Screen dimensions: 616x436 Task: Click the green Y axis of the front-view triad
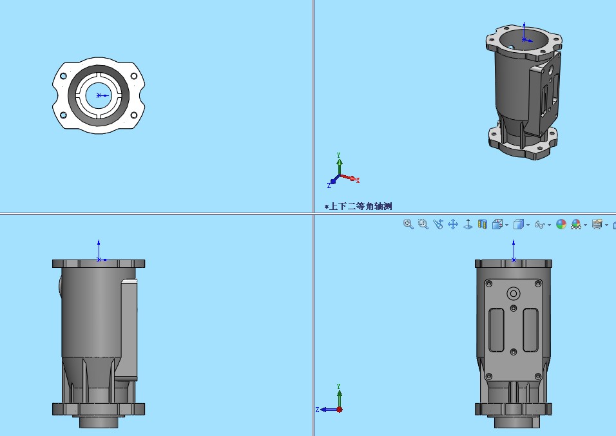339,396
